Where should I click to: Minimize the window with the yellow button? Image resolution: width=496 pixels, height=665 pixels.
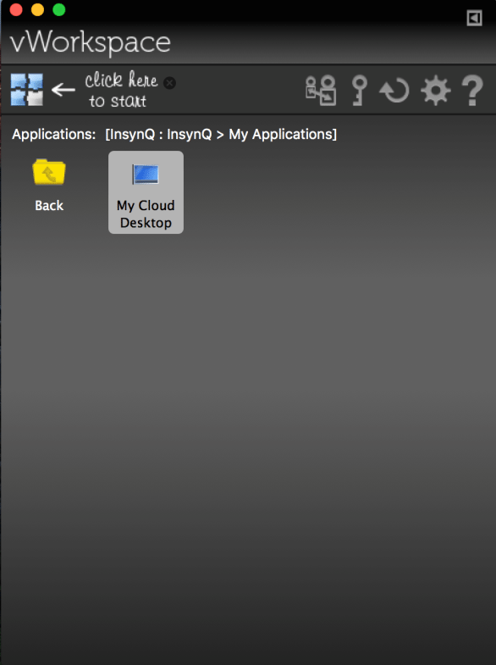click(x=38, y=9)
